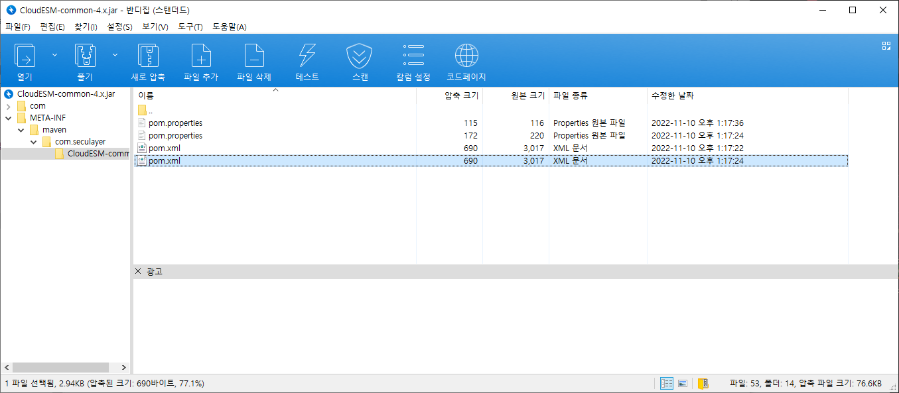Click the 풀기 (Extract) toolbar icon
899x393 pixels.
pos(85,56)
